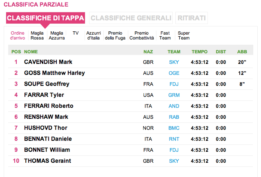The image size is (261, 177).
Task: Select the TV classification
Action: (x=76, y=33)
